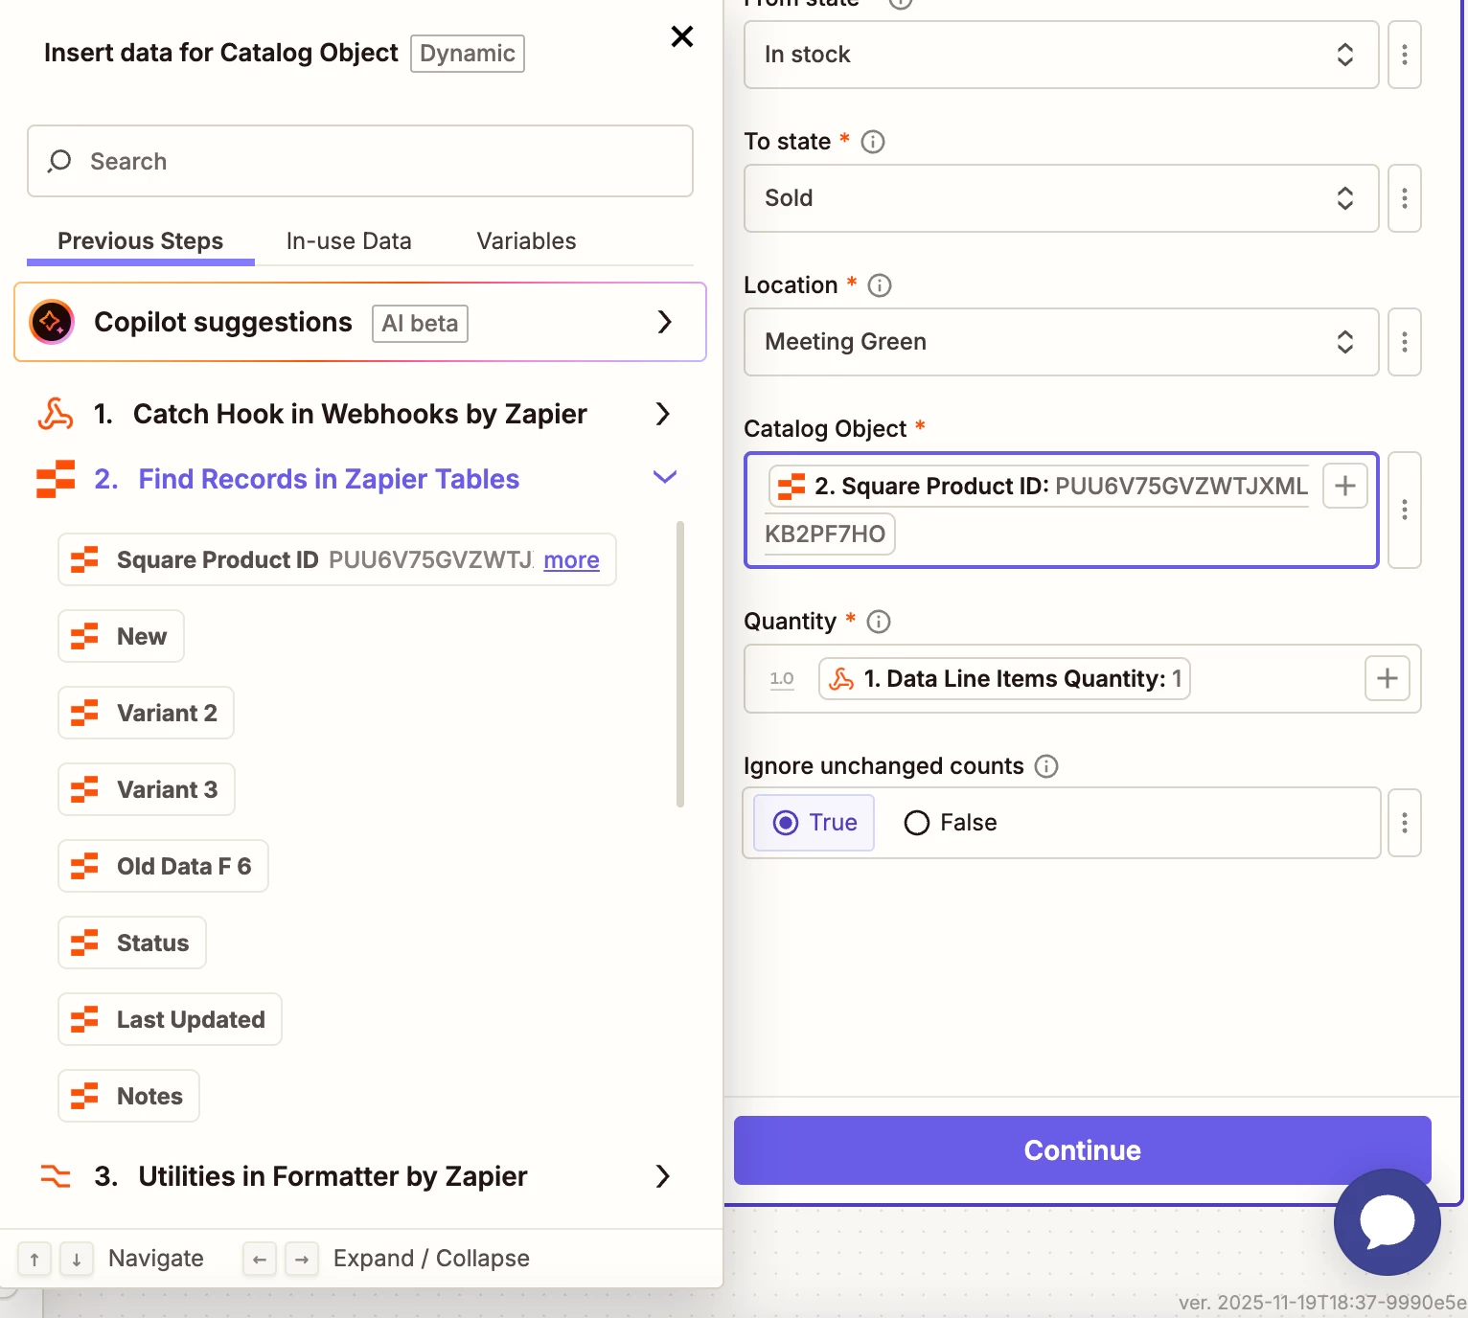Click the Formatter icon beside step 3

click(56, 1176)
